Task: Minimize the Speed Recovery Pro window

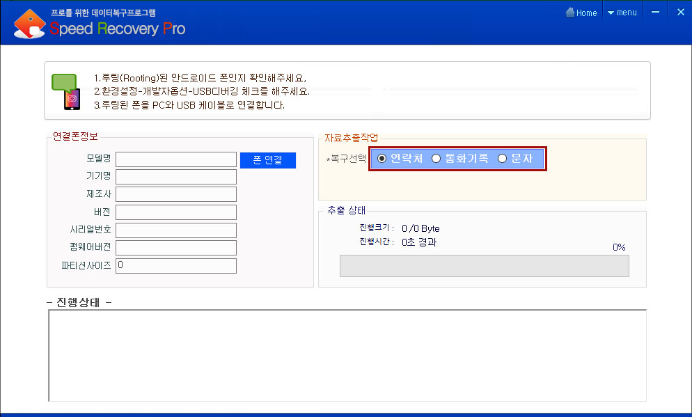Action: tap(655, 12)
